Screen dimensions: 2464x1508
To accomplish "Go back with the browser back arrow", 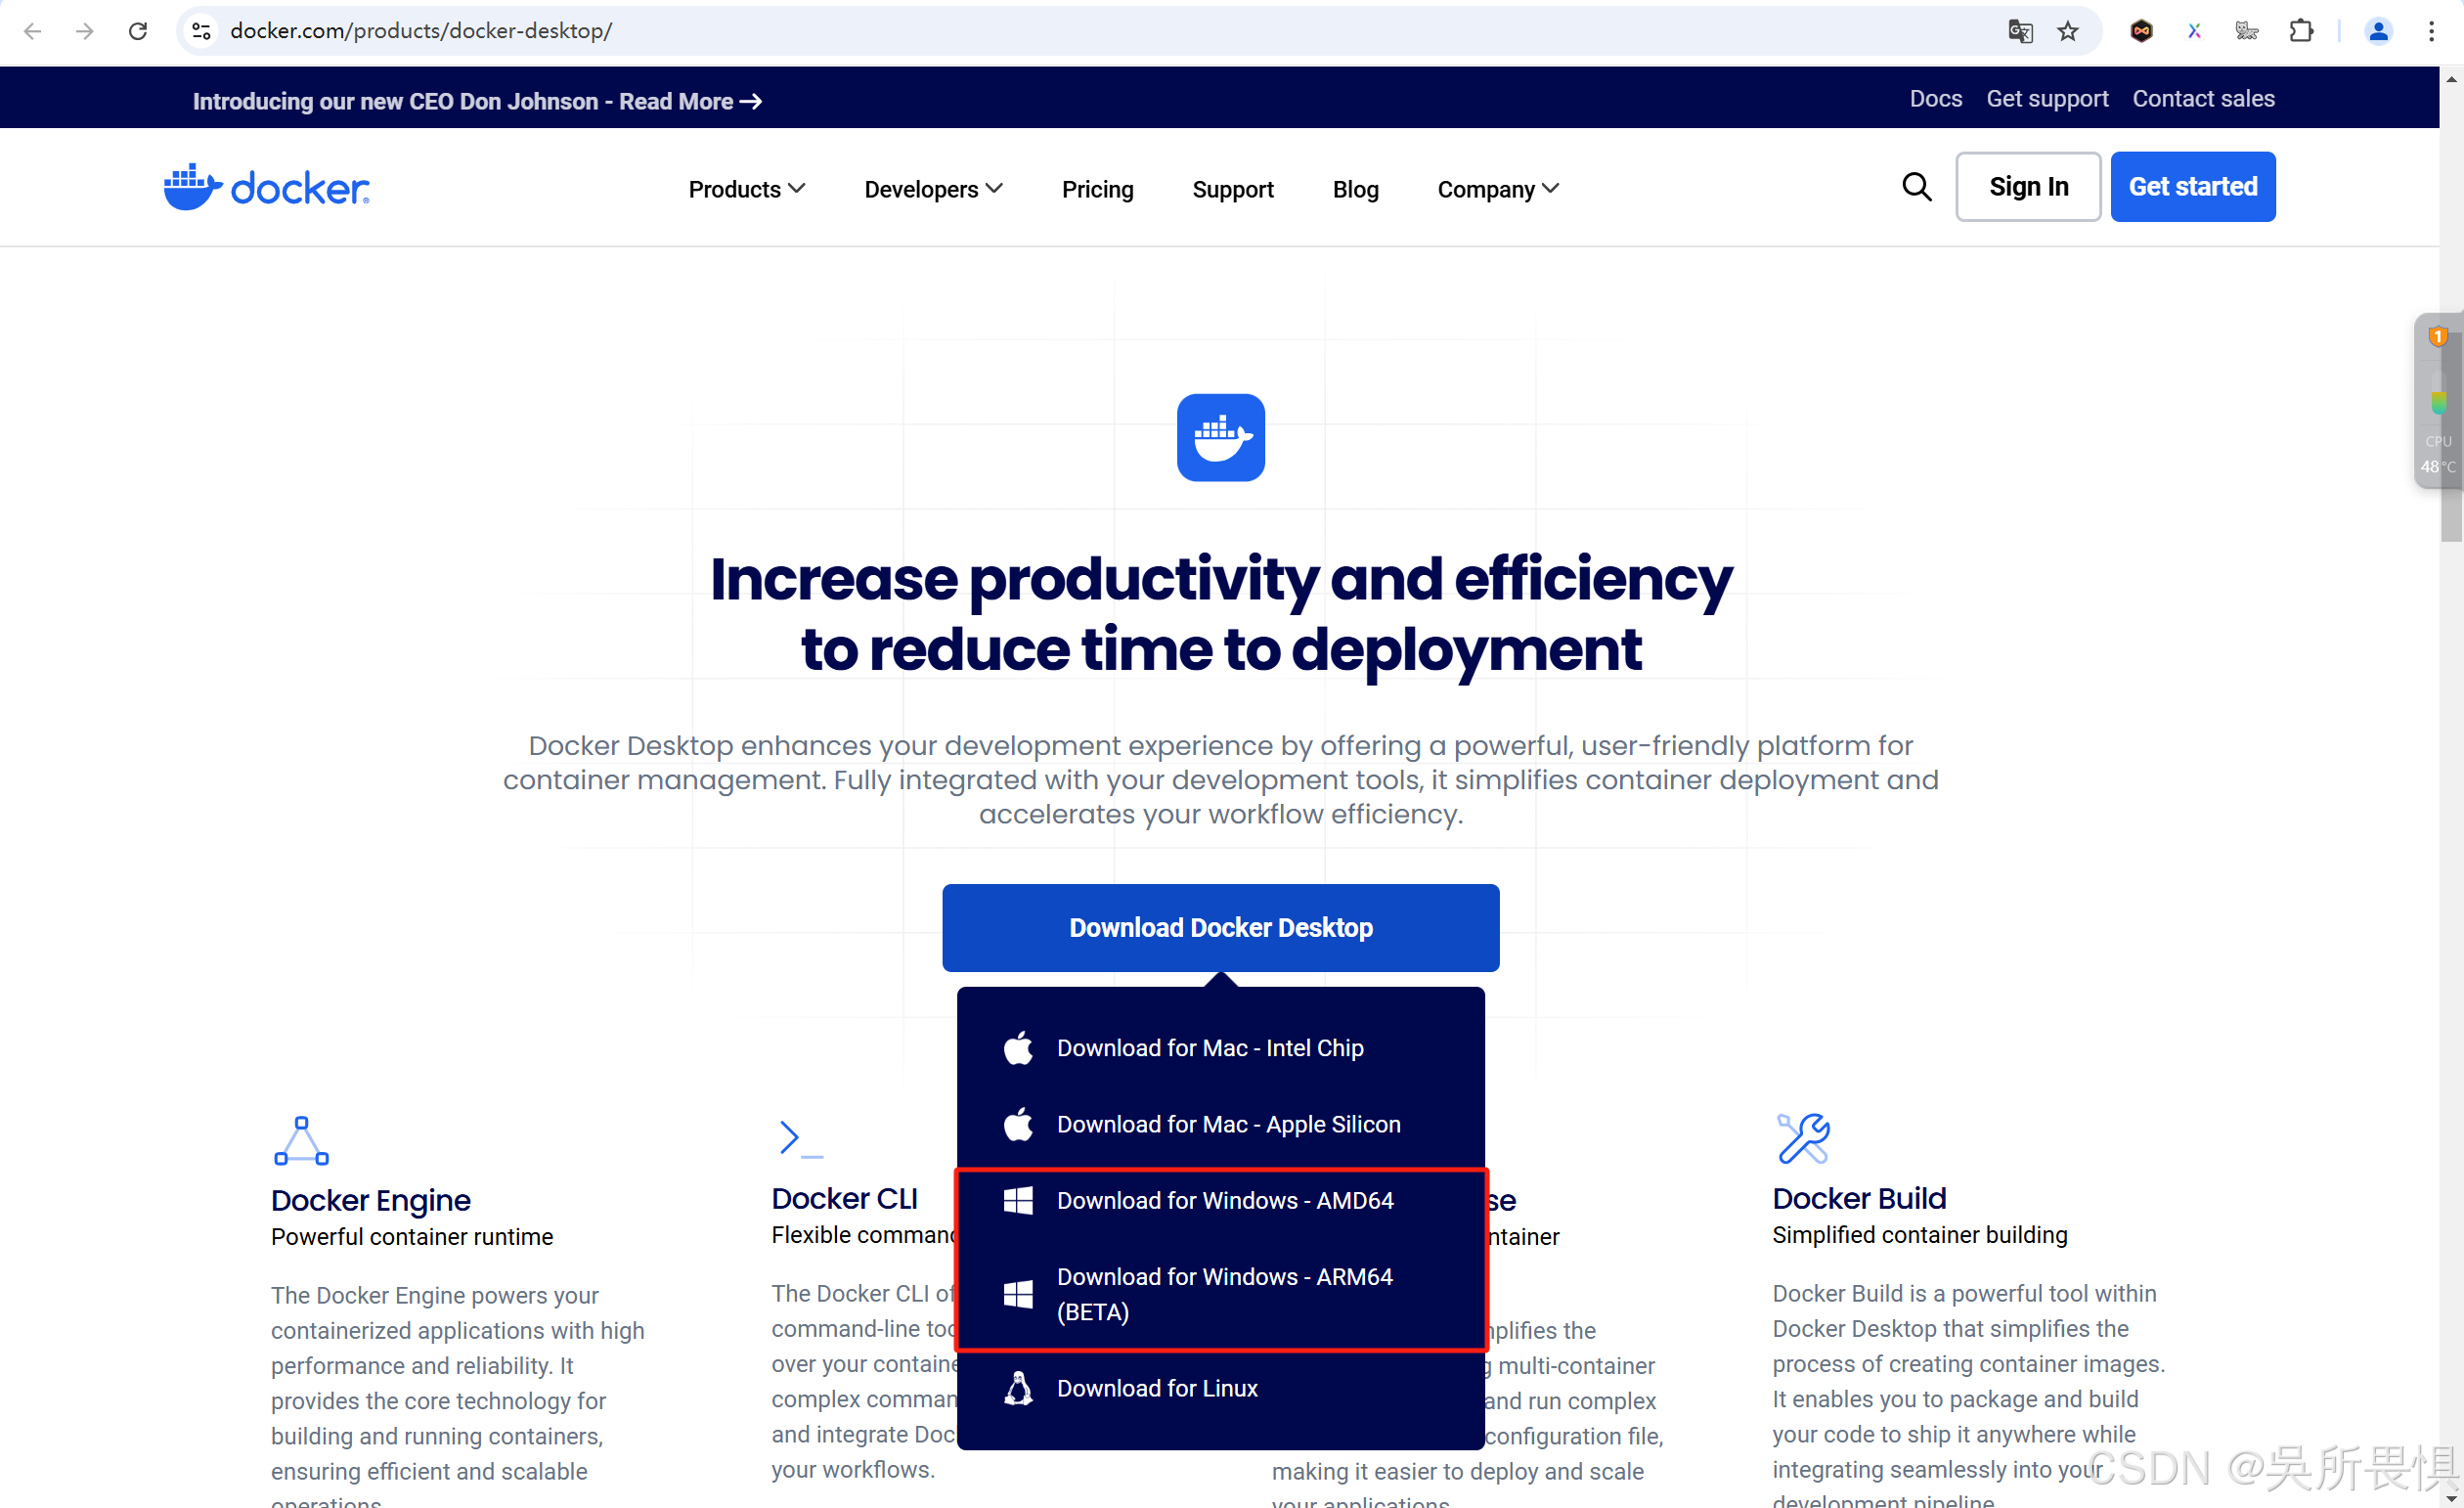I will [x=32, y=31].
